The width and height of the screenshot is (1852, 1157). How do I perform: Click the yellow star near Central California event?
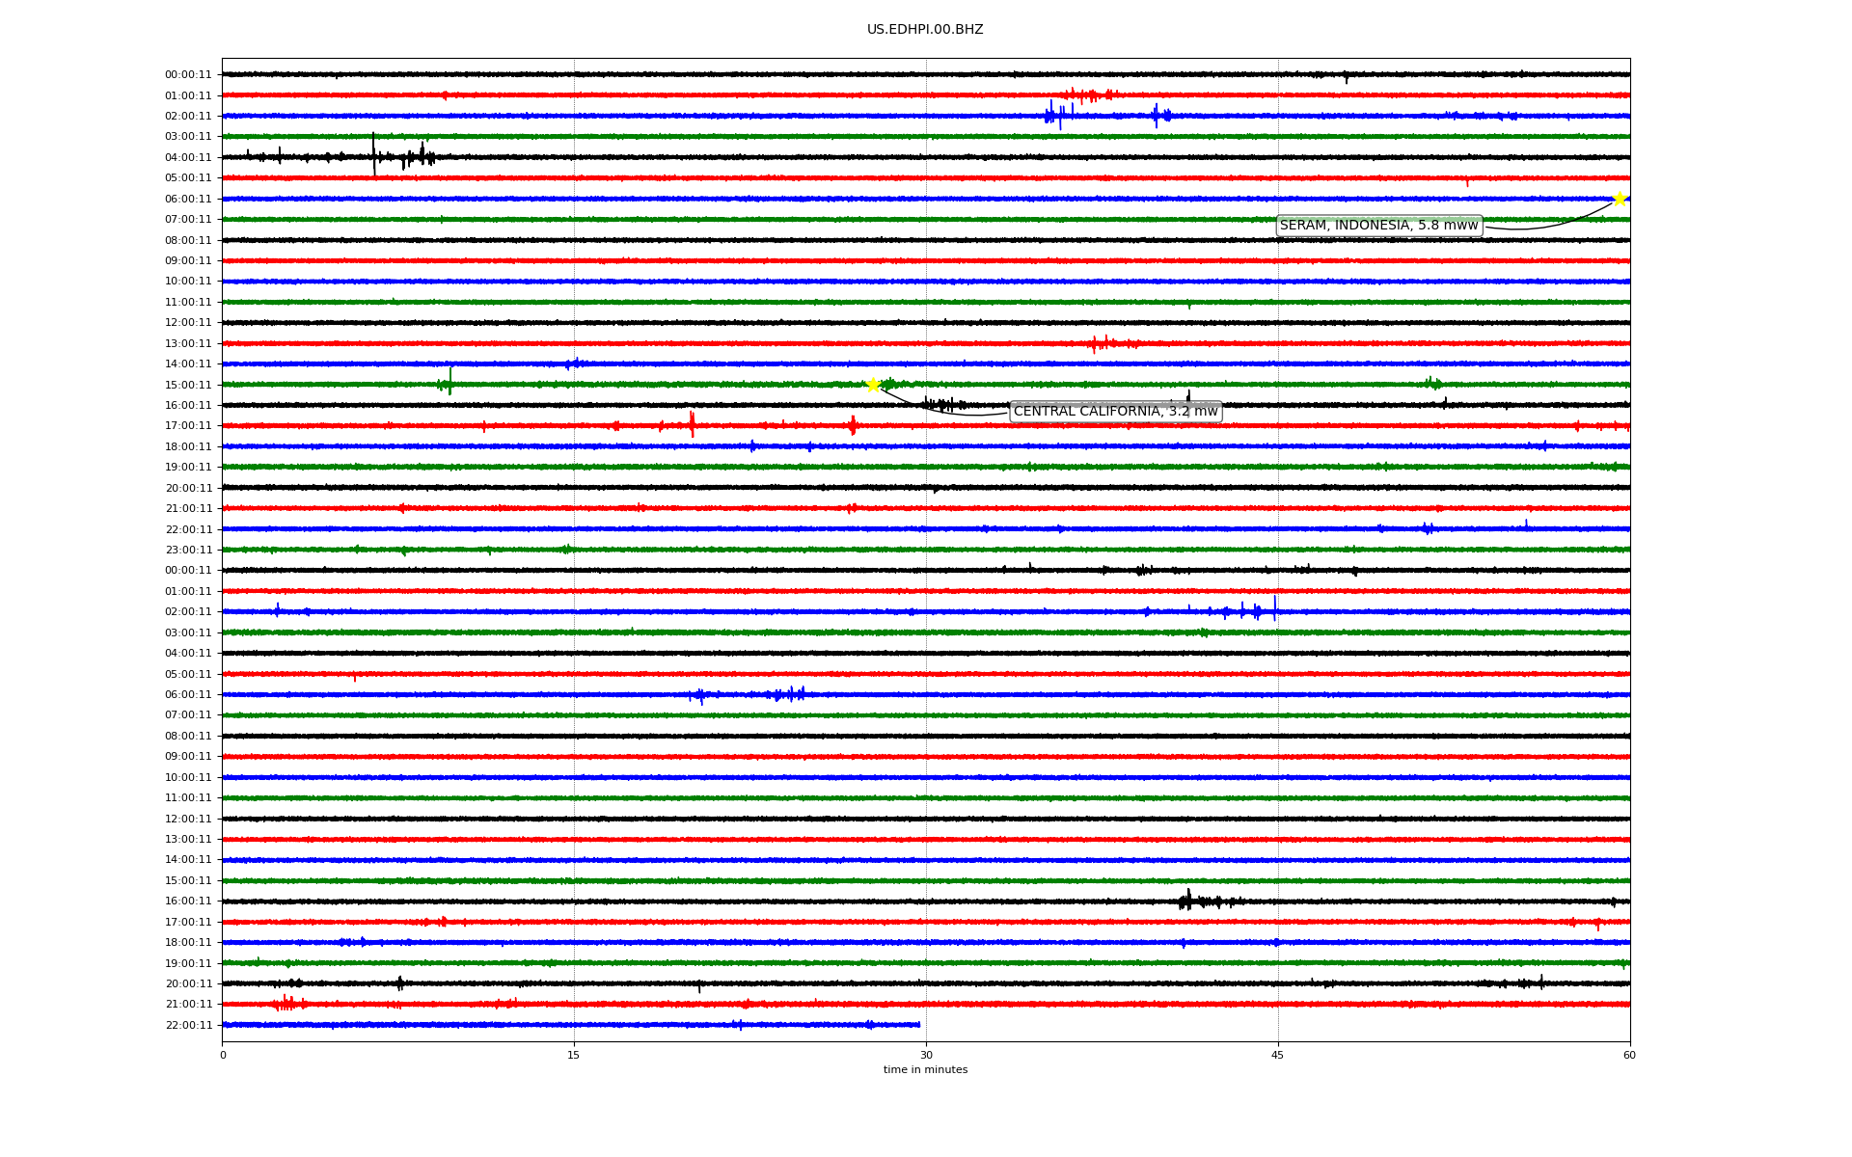coord(873,385)
